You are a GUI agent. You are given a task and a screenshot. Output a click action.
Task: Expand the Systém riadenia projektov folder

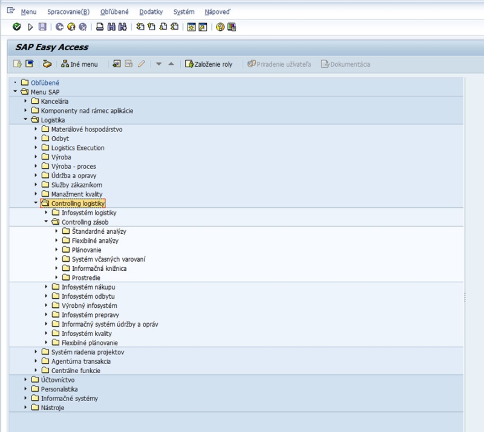pos(36,351)
